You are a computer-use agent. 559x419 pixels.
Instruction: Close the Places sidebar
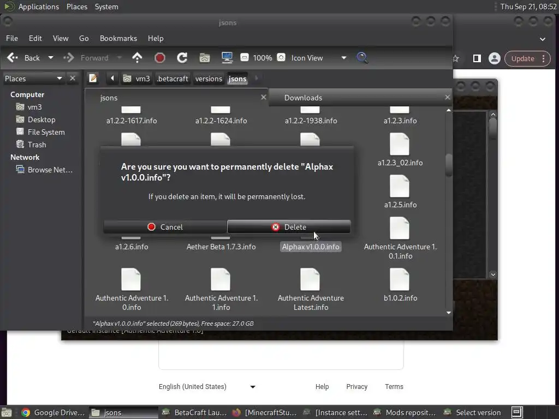tap(73, 79)
